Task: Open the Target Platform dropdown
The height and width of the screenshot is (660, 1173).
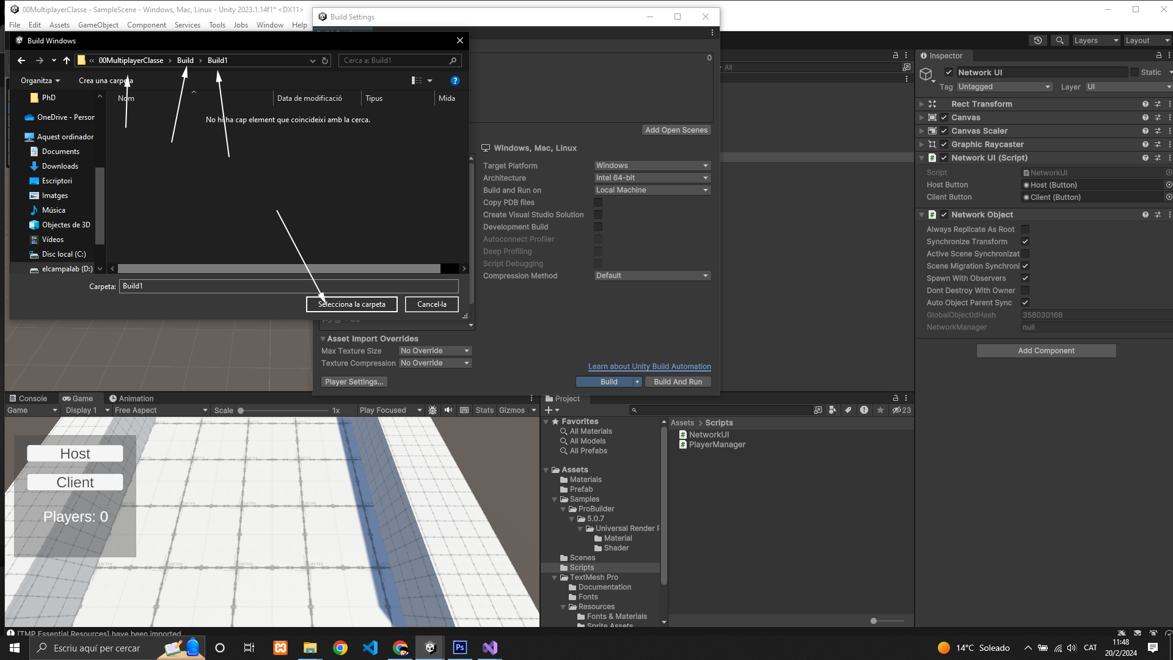Action: pos(651,166)
